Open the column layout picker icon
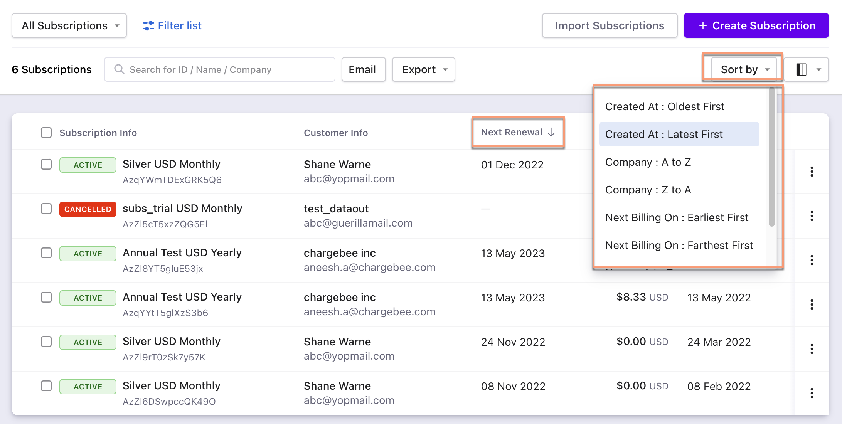 point(802,69)
